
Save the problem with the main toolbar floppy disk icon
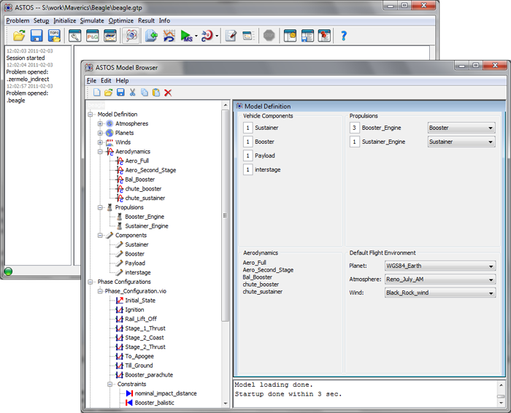click(36, 36)
